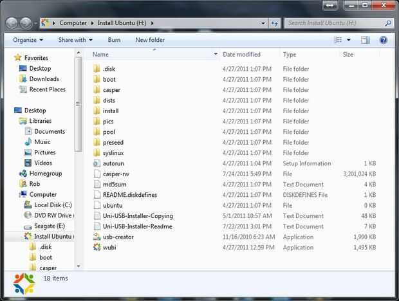Open Recent Places in navigation pane
This screenshot has height=301, width=399.
pos(42,89)
